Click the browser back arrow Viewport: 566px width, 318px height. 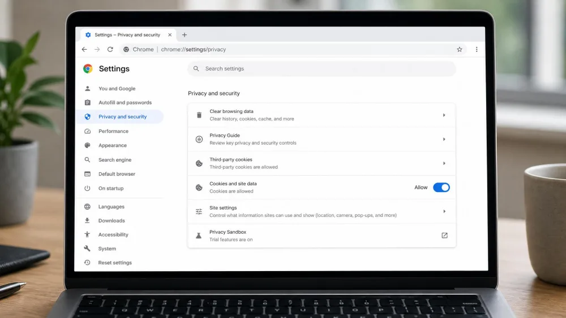point(84,49)
